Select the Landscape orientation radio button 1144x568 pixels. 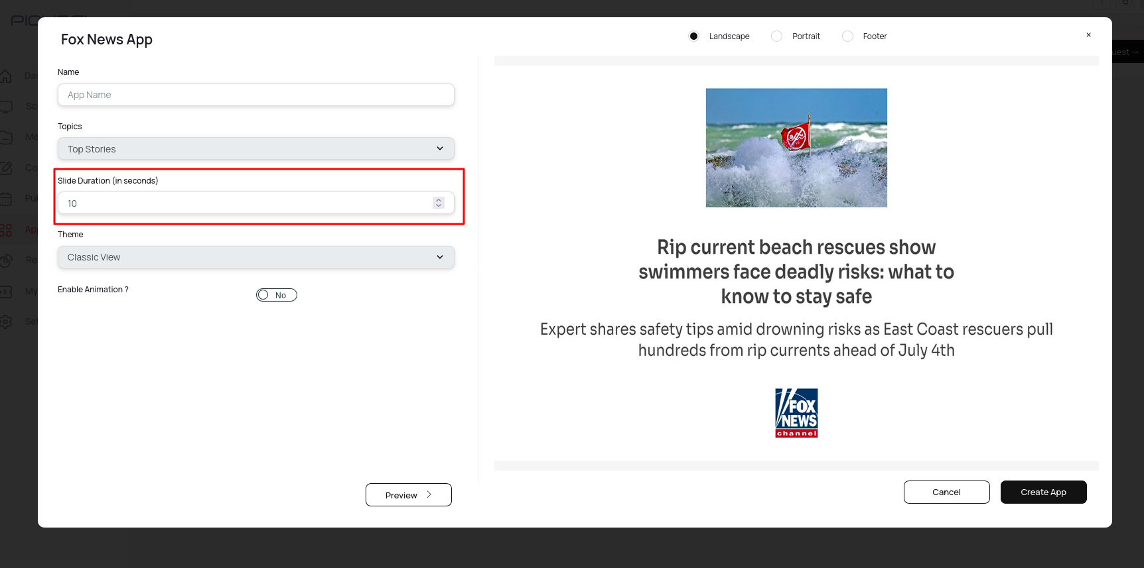point(693,36)
